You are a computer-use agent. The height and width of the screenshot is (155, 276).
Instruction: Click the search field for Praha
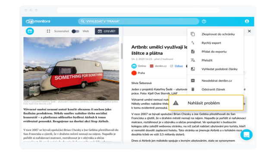[x=138, y=21]
